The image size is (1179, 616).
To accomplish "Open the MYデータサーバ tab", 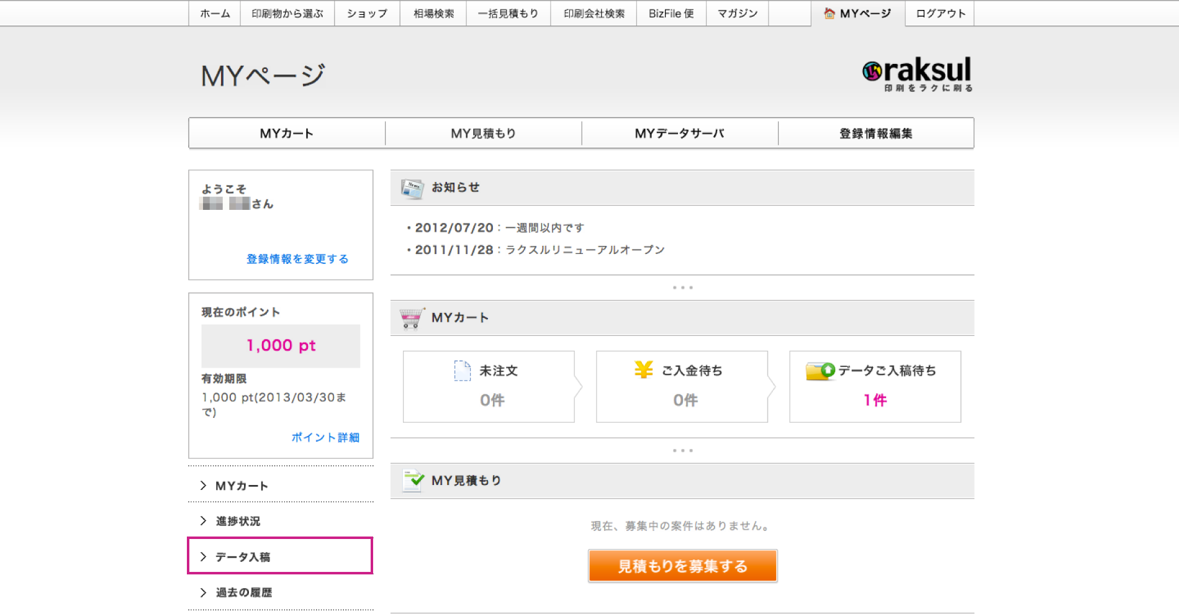I will 679,134.
